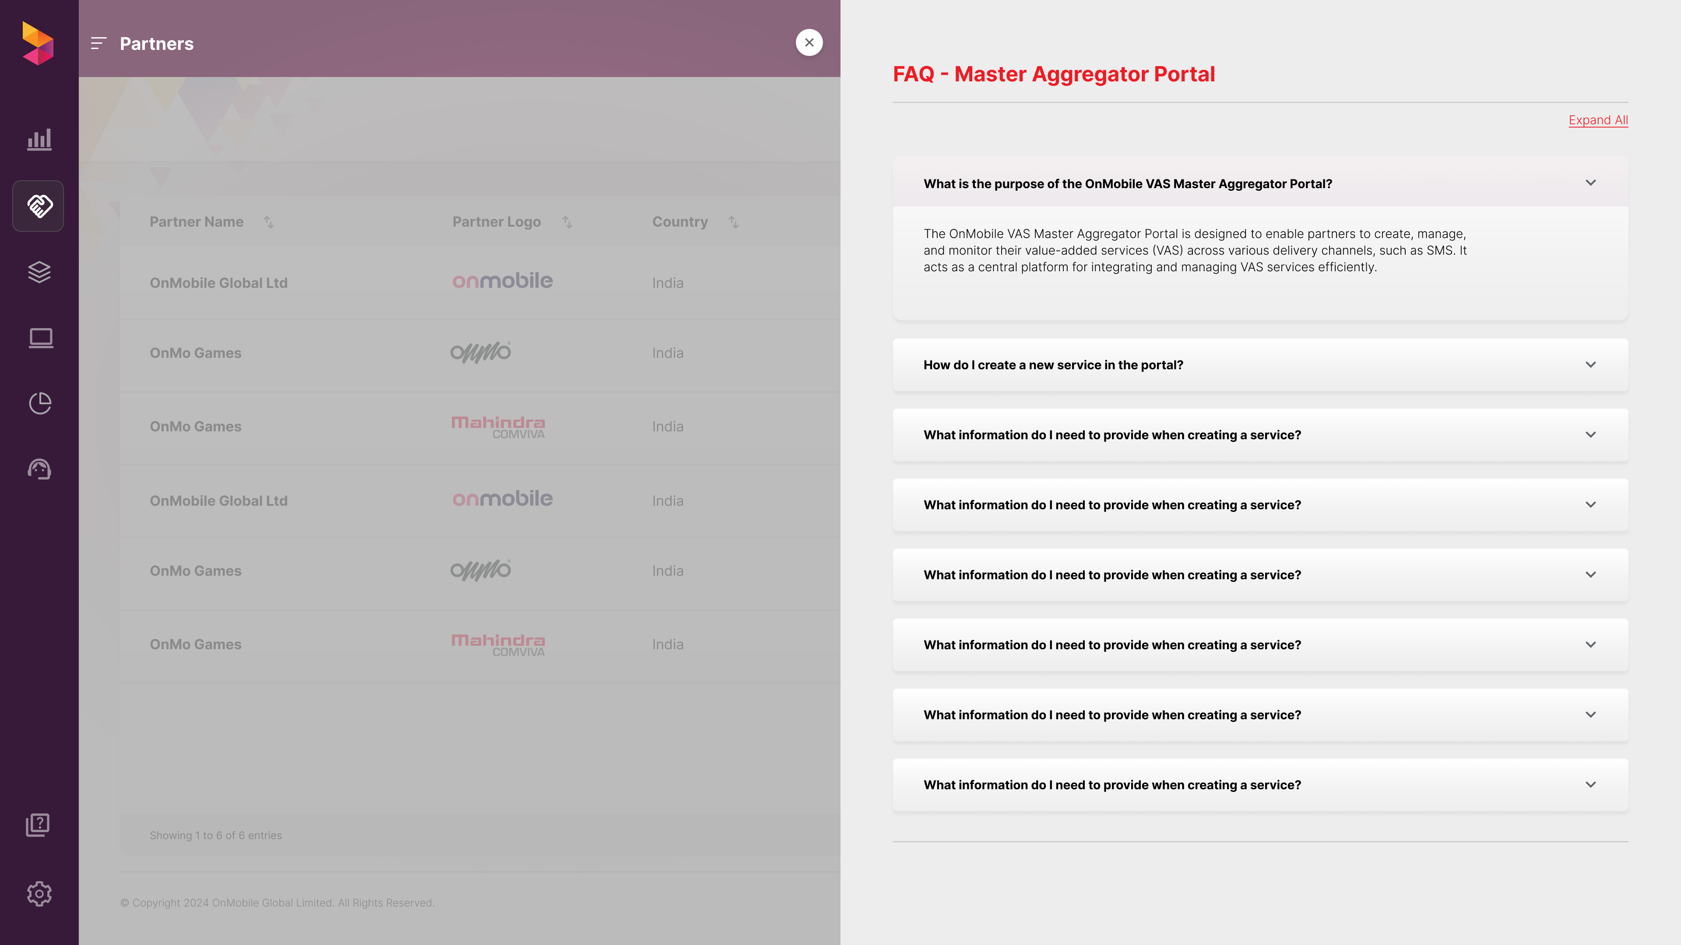Sort by Partner Logo column arrows
Viewport: 1681px width, 945px height.
567,222
